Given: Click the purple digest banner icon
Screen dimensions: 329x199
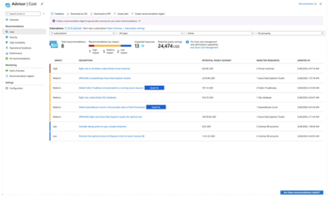Looking at the screenshot, I should pyautogui.click(x=54, y=21).
